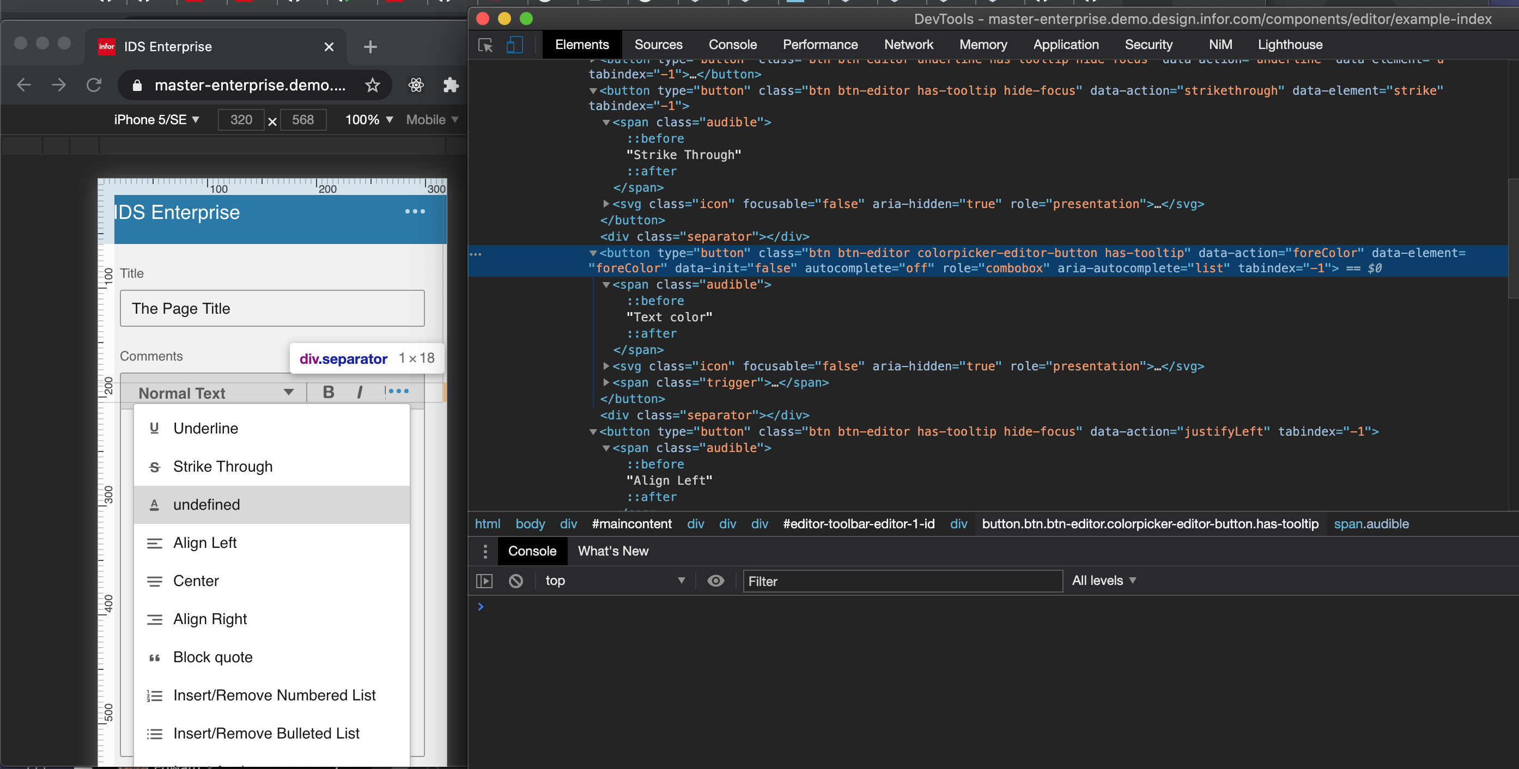Click the Italic editor button

(x=359, y=392)
